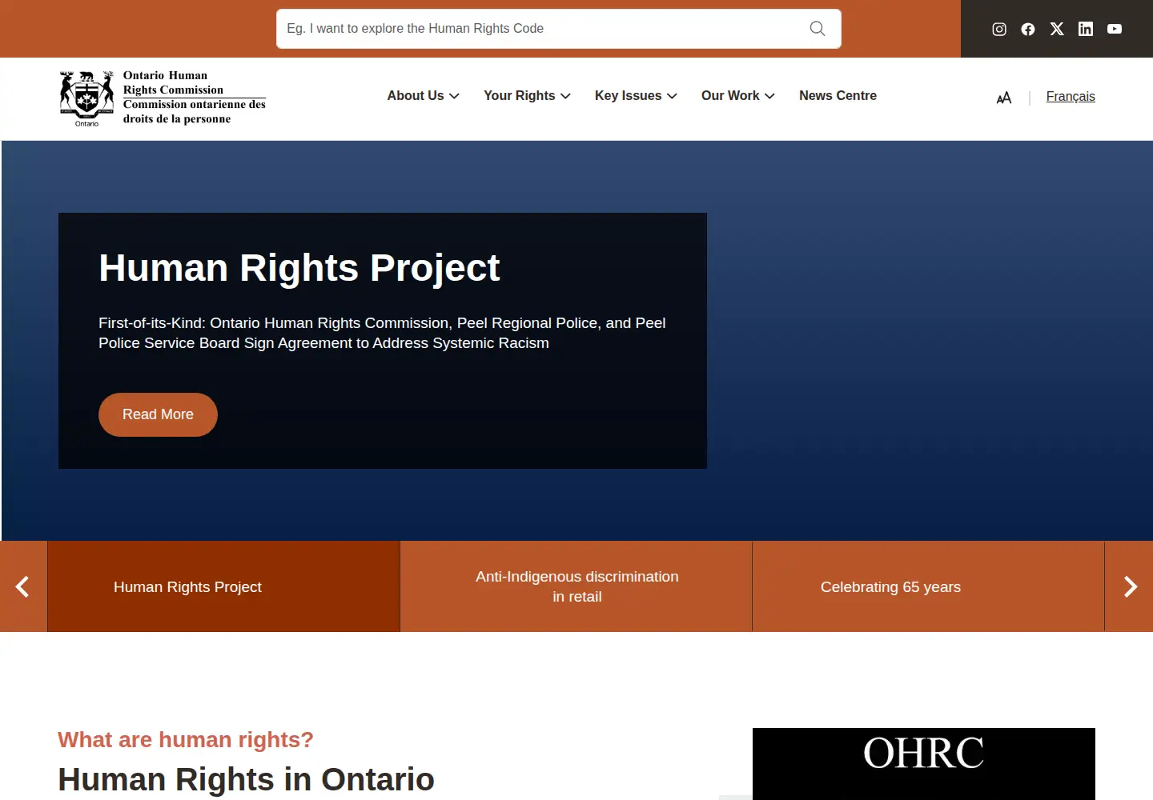
Task: Advance to the next carousel slide
Action: click(1130, 586)
